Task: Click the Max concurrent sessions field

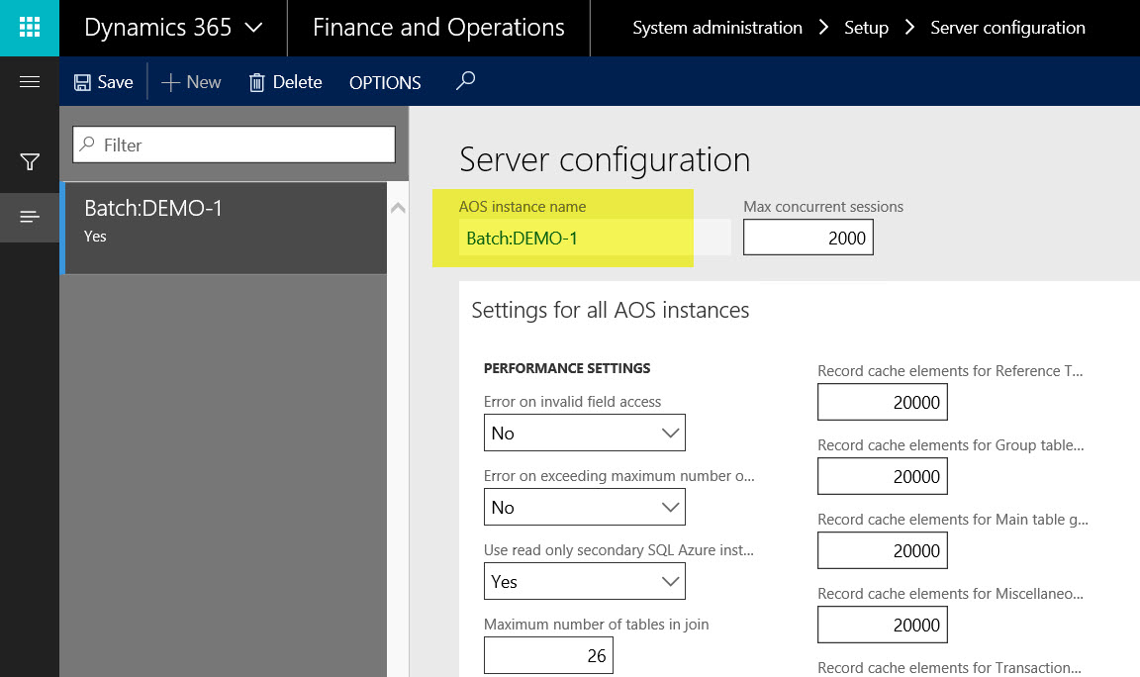Action: pyautogui.click(x=807, y=238)
